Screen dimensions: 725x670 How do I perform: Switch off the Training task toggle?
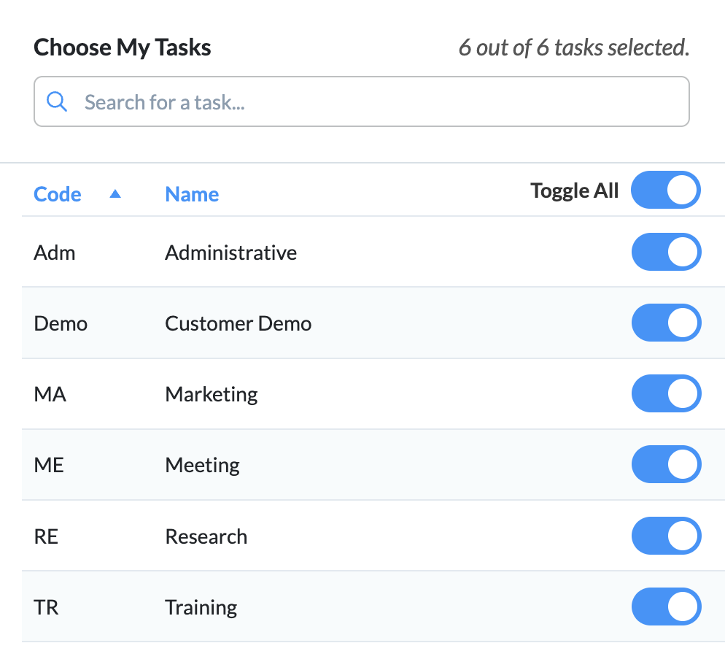pyautogui.click(x=666, y=607)
